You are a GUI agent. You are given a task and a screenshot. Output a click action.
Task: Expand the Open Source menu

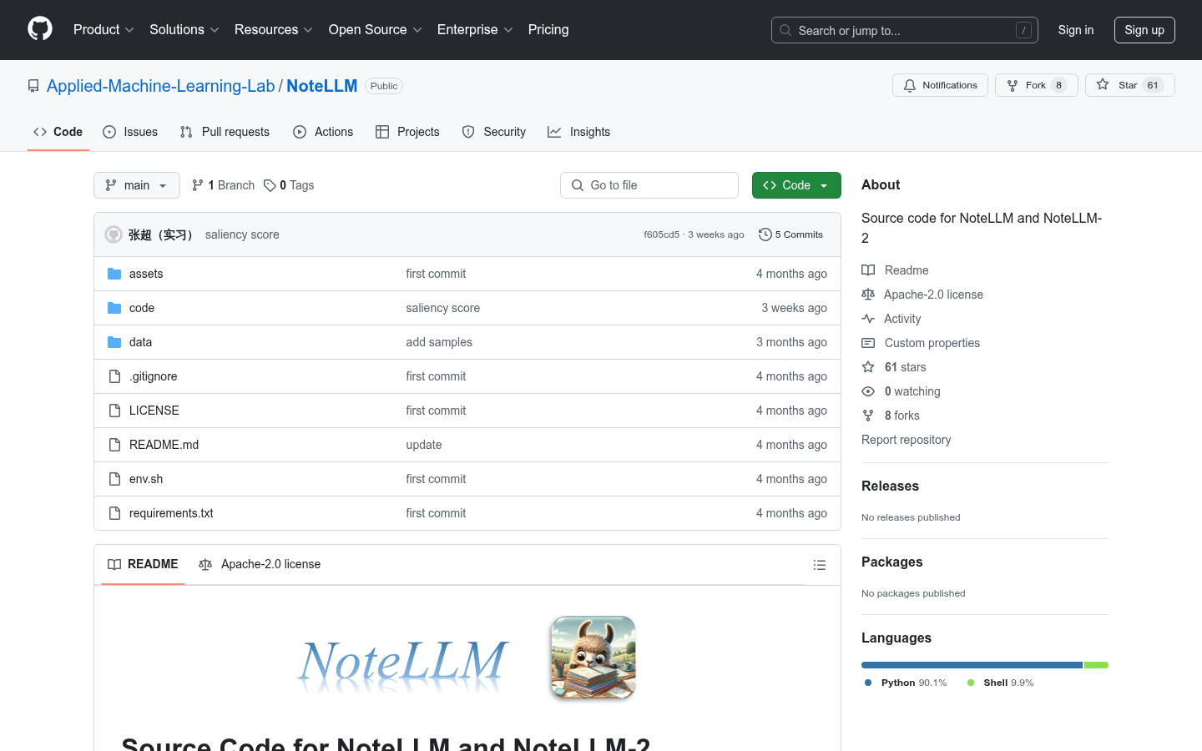[x=376, y=29]
